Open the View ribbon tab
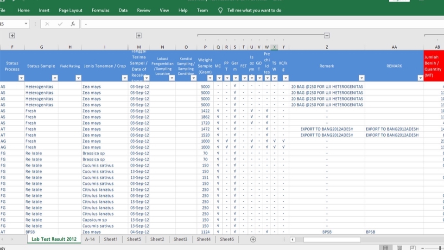The image size is (444, 250). (164, 11)
